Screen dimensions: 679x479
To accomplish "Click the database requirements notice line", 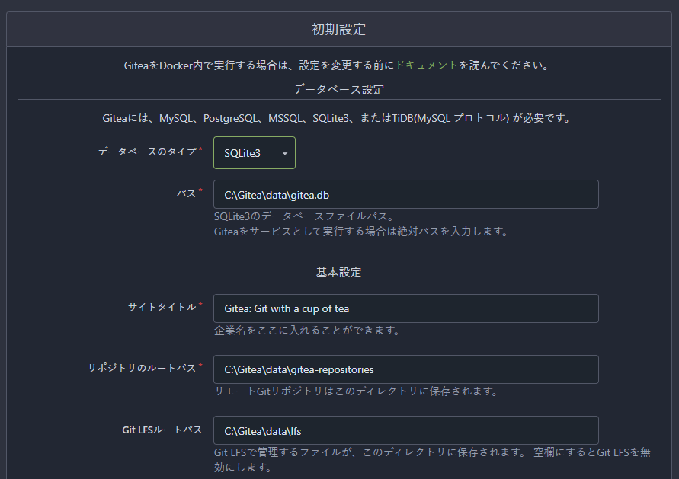I will pos(338,119).
